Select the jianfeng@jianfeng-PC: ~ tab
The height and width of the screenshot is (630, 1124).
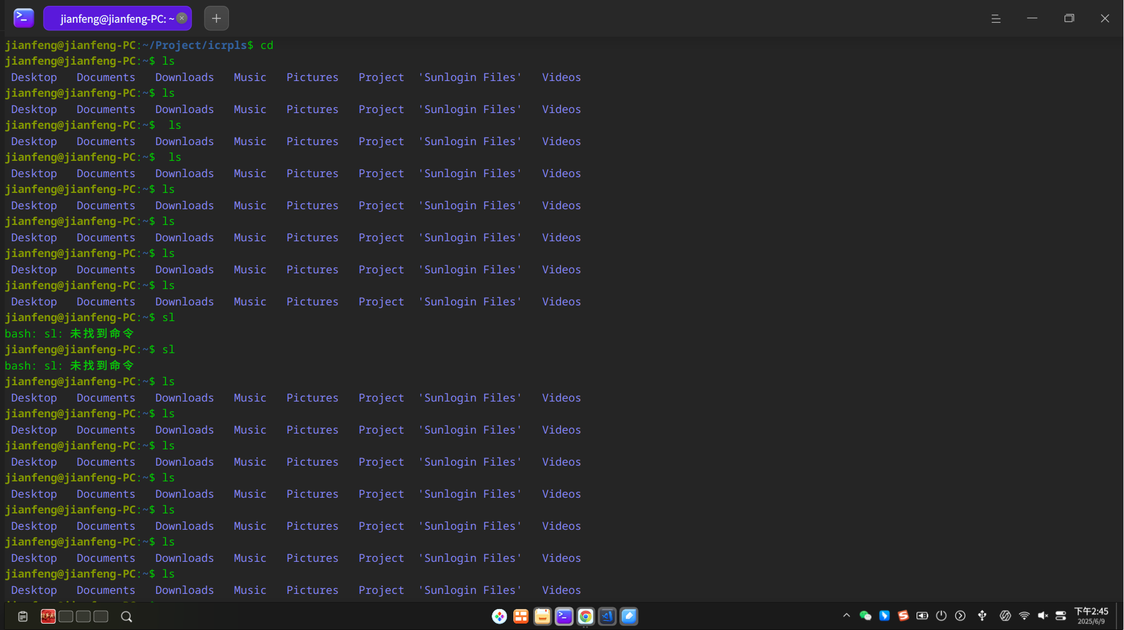point(117,18)
